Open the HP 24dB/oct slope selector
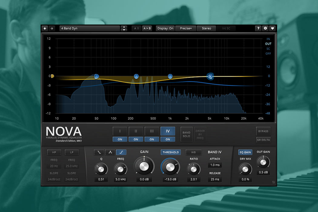This screenshot has height=212, width=318. point(54,179)
